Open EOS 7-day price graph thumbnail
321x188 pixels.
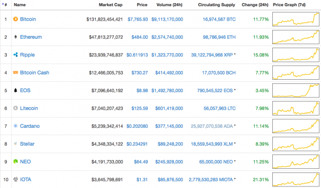point(296,90)
